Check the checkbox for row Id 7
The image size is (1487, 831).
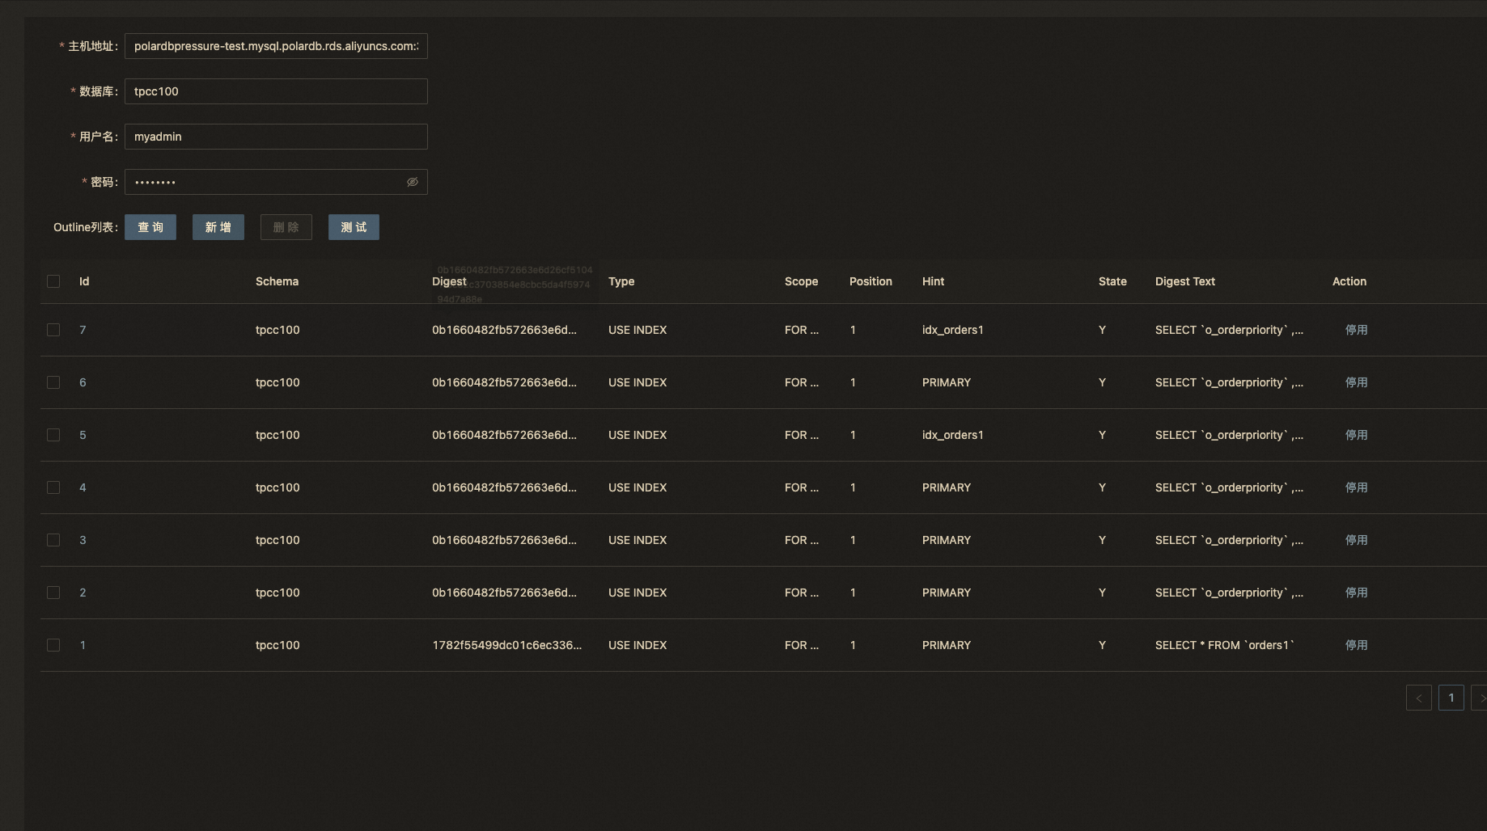53,330
